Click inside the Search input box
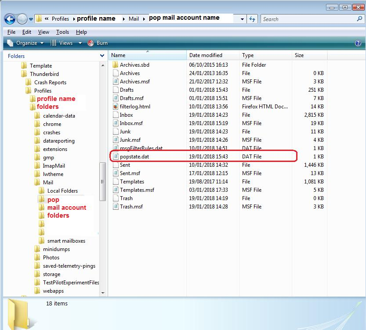The width and height of the screenshot is (366, 330). tap(308, 19)
